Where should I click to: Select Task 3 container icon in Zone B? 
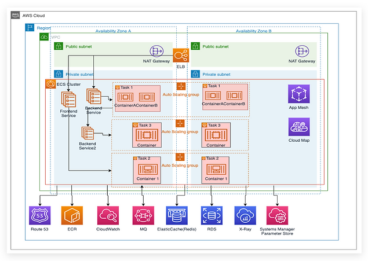216,135
